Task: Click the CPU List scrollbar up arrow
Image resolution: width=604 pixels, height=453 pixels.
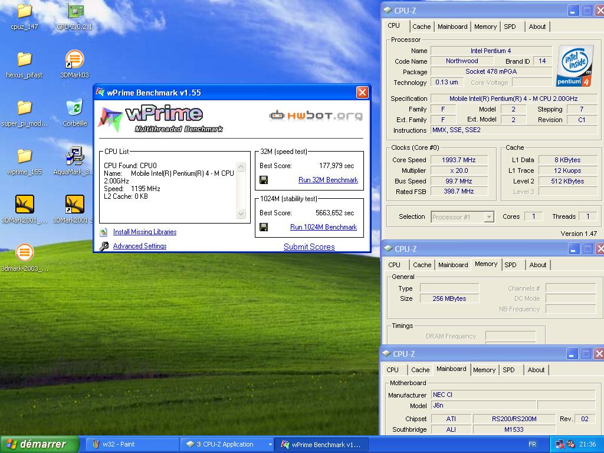Action: point(241,166)
